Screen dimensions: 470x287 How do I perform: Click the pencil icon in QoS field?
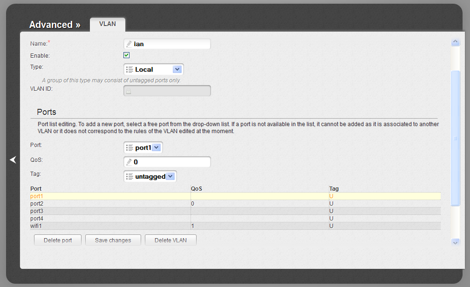coord(129,162)
